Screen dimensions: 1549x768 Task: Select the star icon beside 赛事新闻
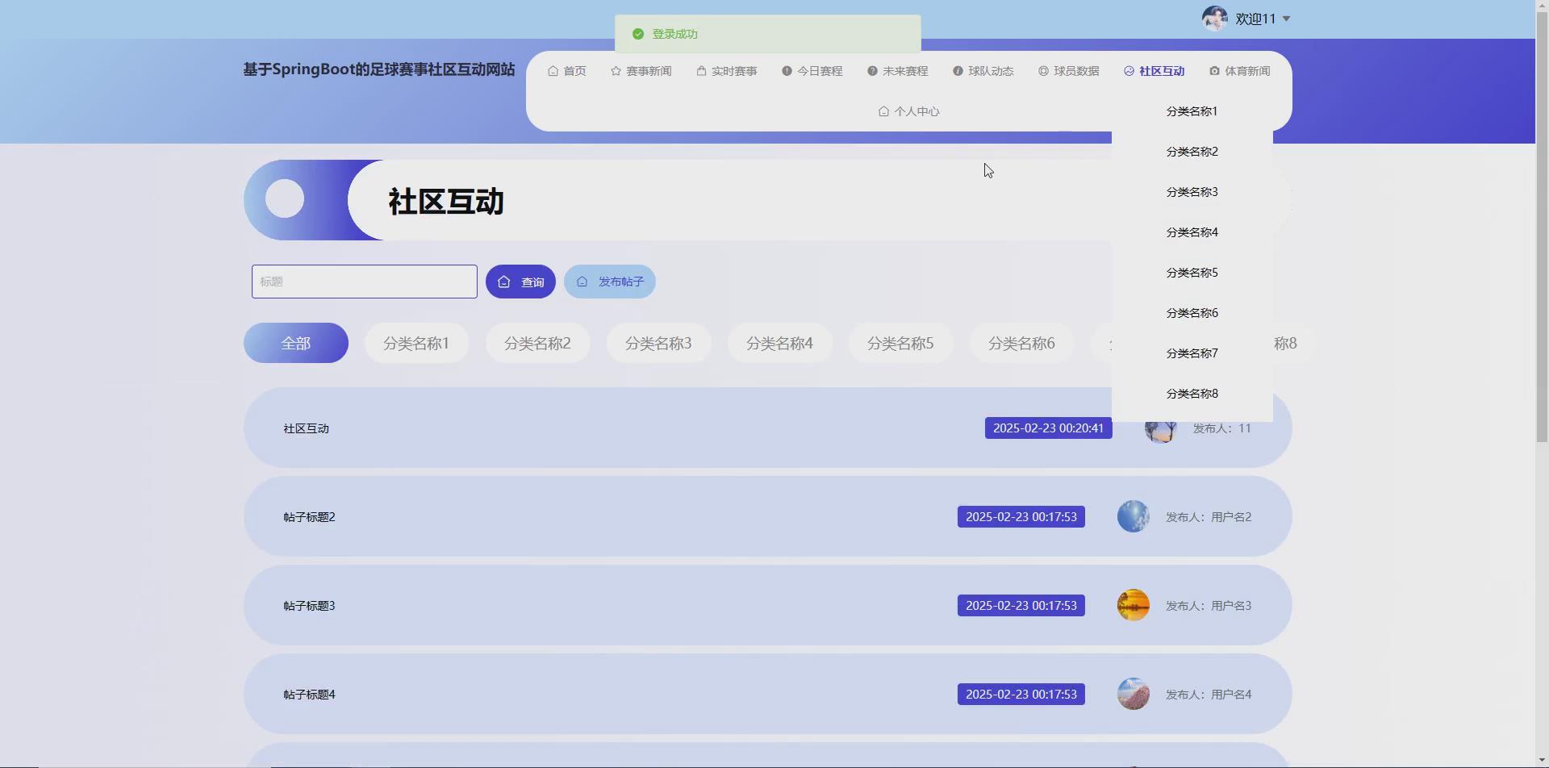pyautogui.click(x=614, y=71)
